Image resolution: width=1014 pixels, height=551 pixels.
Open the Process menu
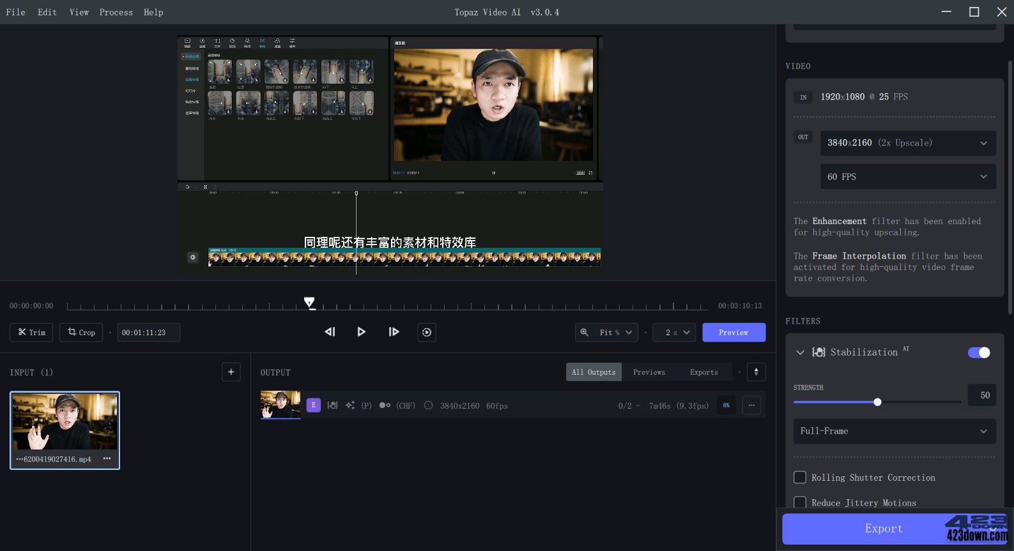[x=116, y=12]
